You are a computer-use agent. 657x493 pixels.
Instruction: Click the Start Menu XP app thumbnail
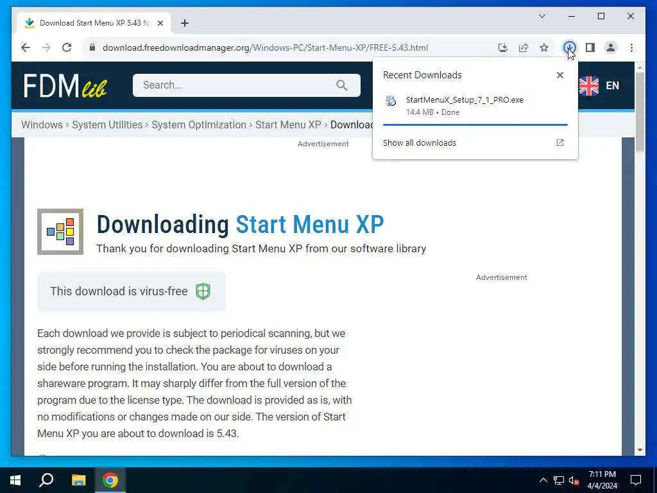[x=60, y=231]
